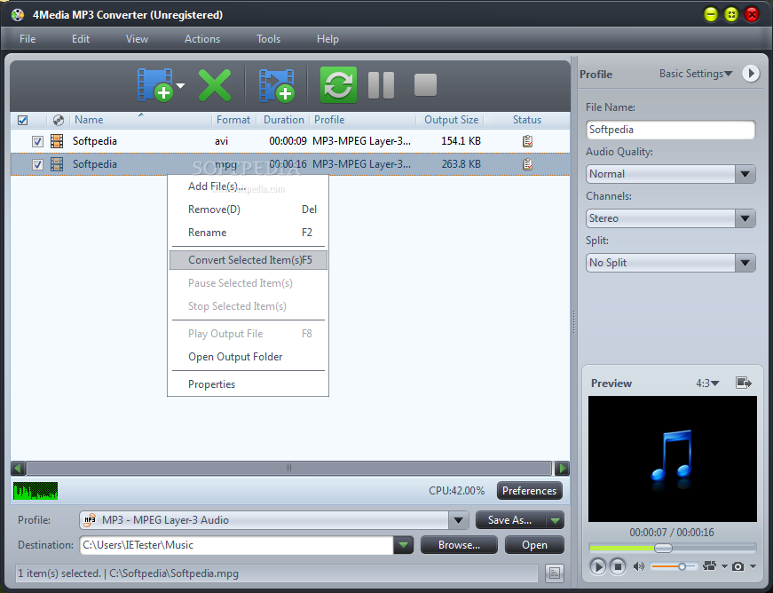Click the disc icon in the column header
Screen dimensions: 773x593
click(x=59, y=120)
